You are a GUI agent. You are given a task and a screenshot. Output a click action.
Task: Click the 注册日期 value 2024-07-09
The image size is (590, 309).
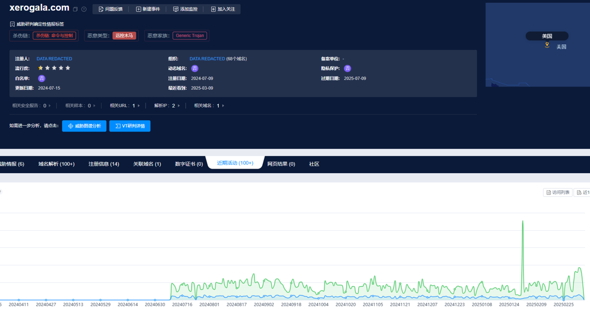pyautogui.click(x=202, y=78)
